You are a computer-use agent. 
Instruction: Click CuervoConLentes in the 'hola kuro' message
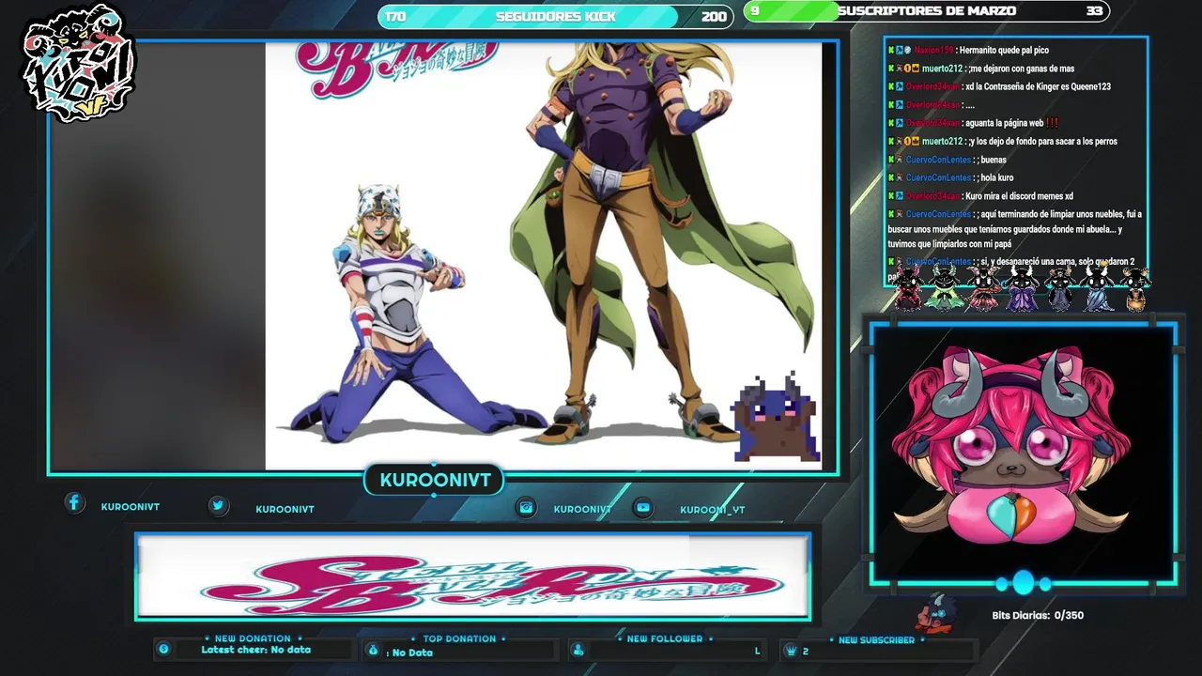(938, 177)
